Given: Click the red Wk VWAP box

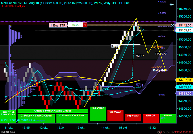Looking at the screenshot, I should [x=115, y=116].
